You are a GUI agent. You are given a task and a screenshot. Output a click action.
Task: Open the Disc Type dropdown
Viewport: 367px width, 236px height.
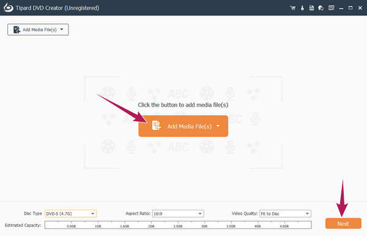pos(70,213)
